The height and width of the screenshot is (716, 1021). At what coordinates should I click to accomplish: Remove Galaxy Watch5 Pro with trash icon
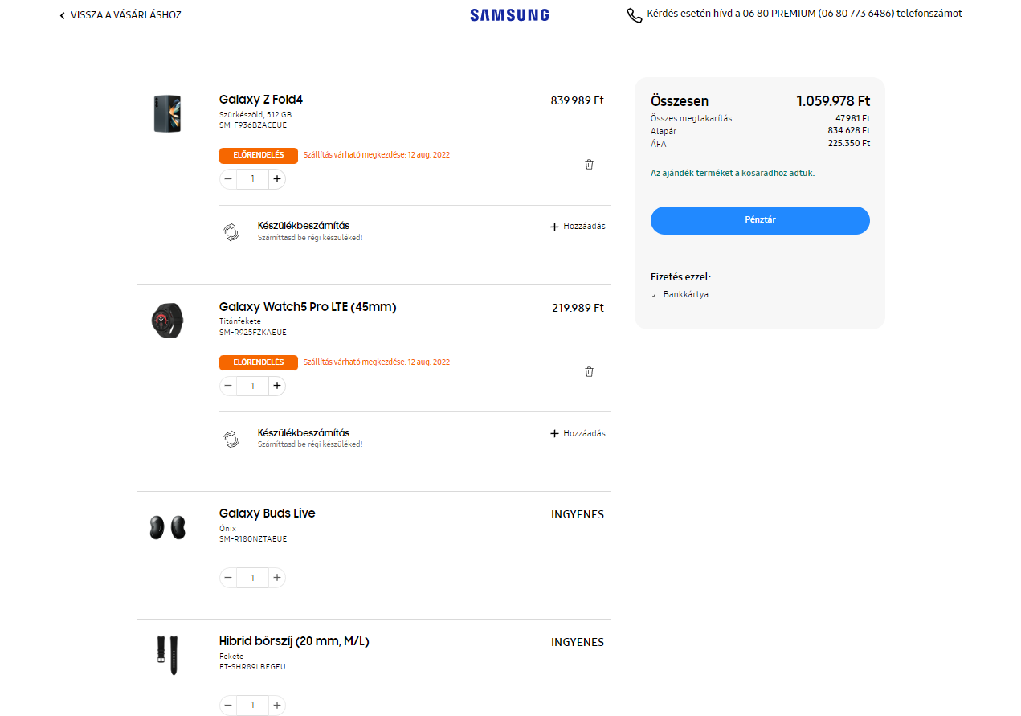pyautogui.click(x=589, y=371)
